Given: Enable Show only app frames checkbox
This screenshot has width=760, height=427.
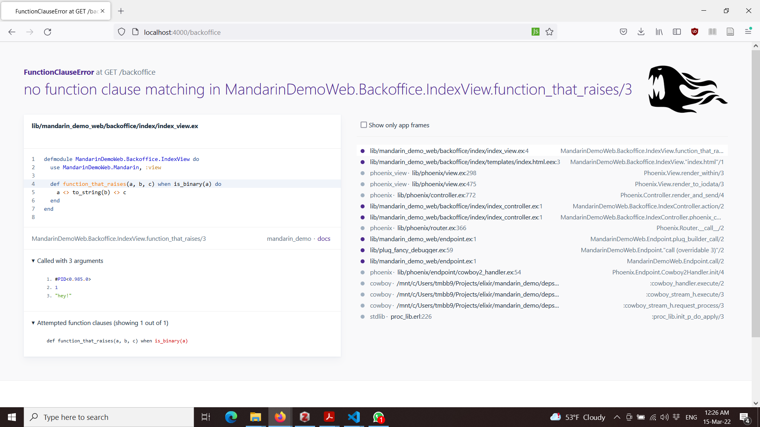Looking at the screenshot, I should [x=364, y=125].
